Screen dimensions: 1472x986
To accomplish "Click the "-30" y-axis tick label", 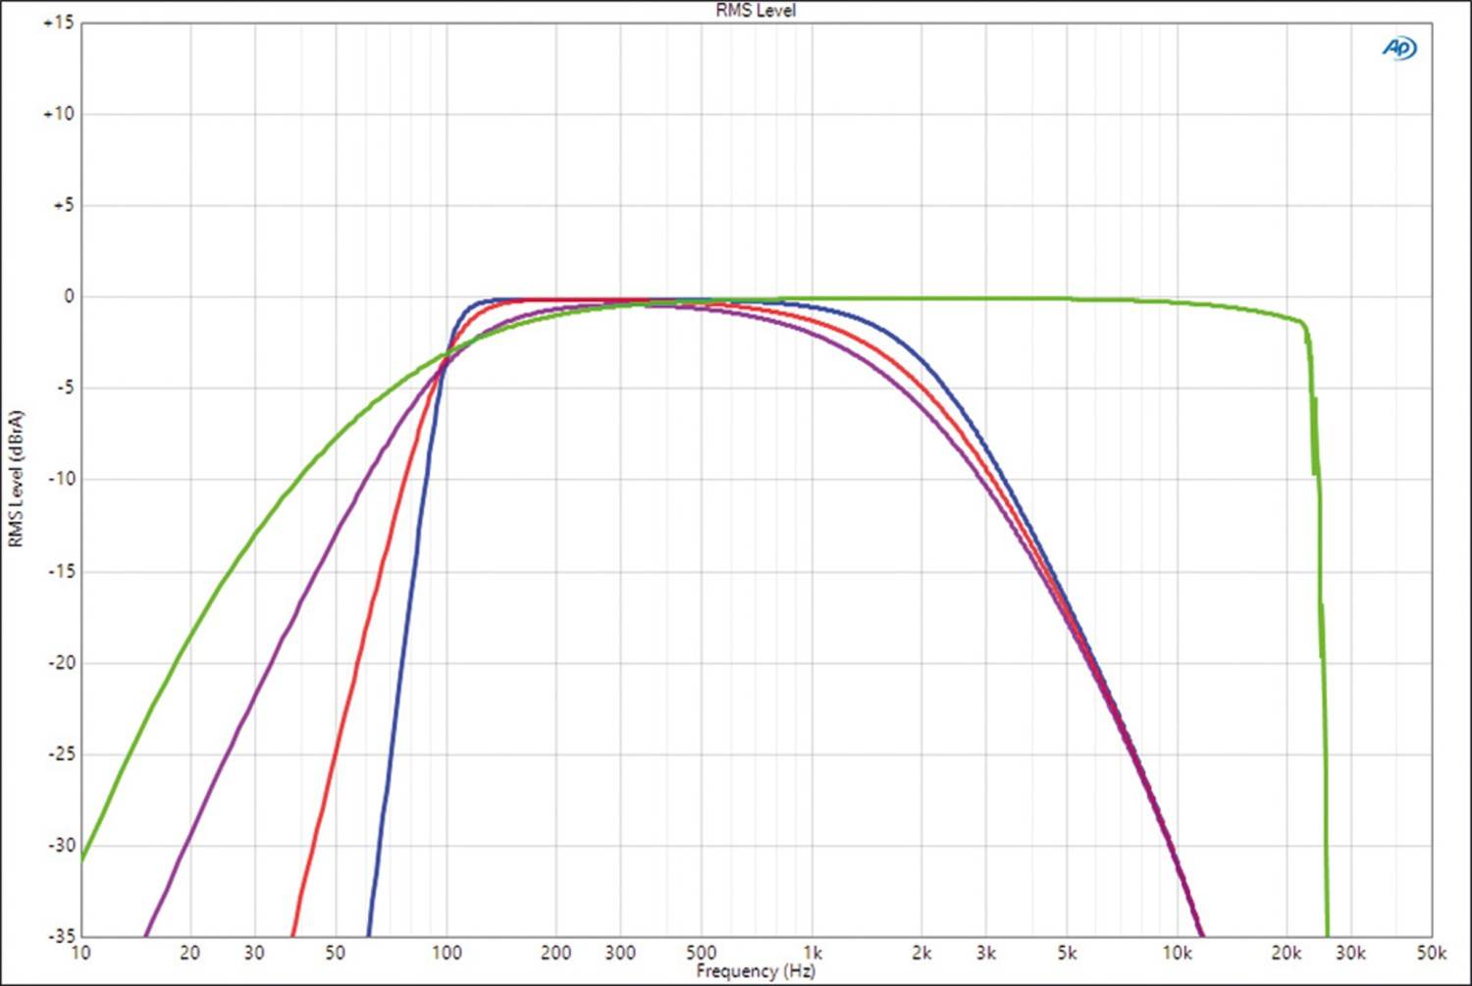I will tap(61, 845).
